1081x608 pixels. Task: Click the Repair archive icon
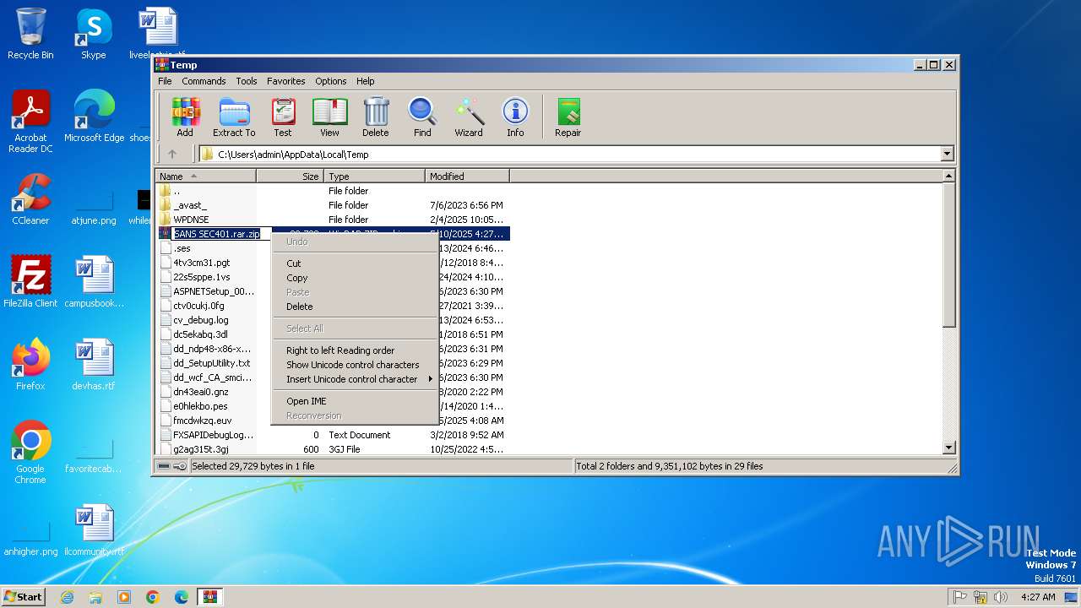point(568,117)
